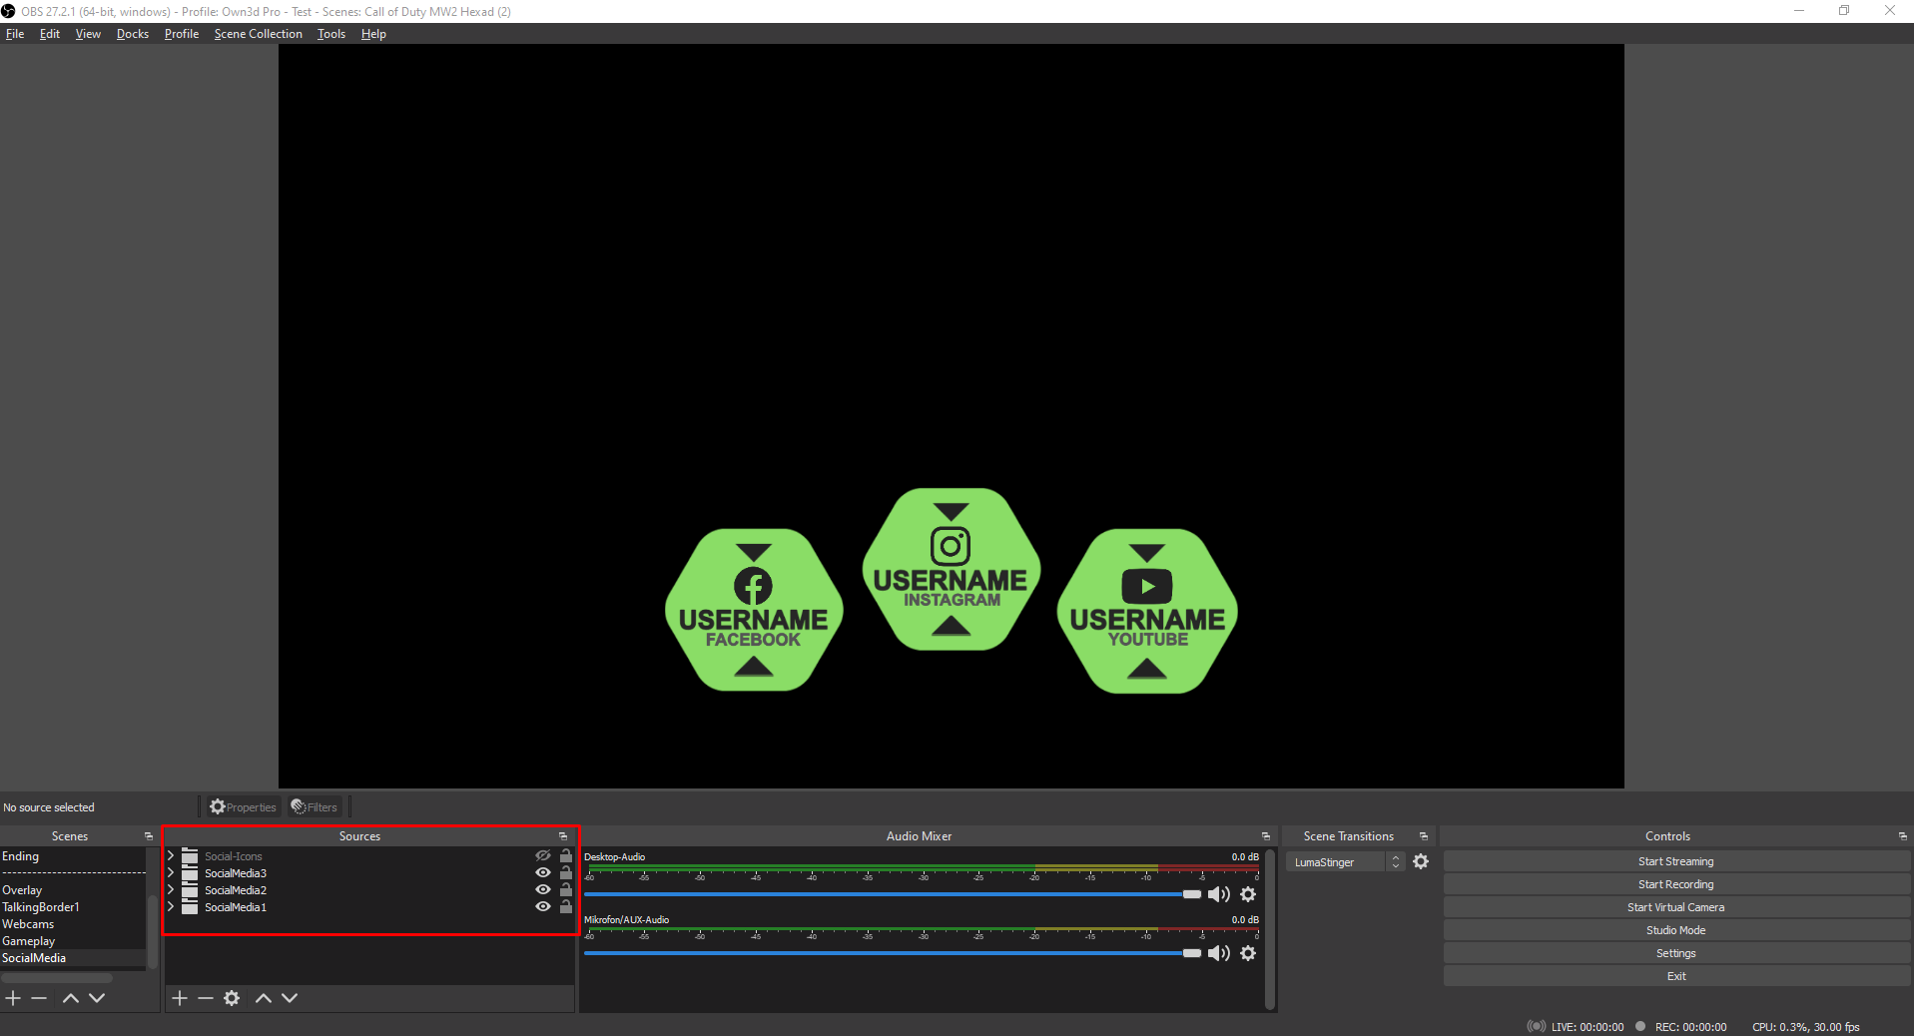Screen dimensions: 1914x1036
Task: Move source down arrow in Sources panel
Action: (290, 998)
